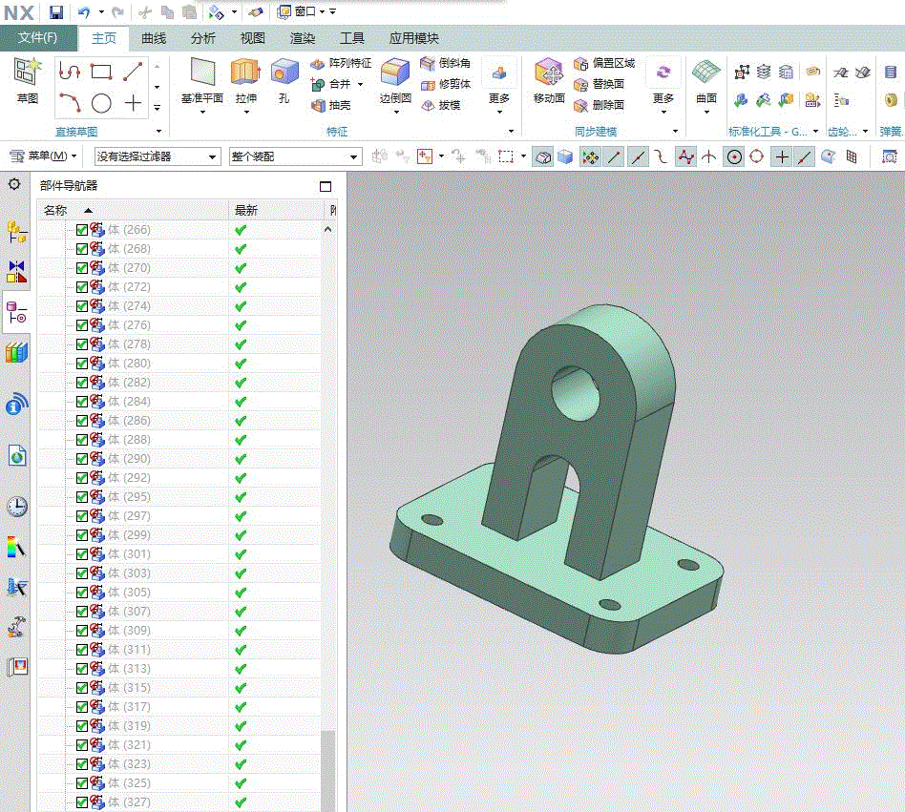The image size is (905, 812).
Task: Open the 菜单(M) menu dropdown
Action: click(x=43, y=156)
